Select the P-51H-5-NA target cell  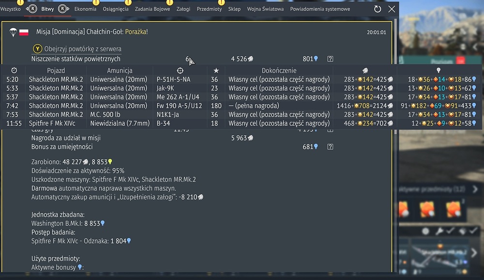(173, 79)
